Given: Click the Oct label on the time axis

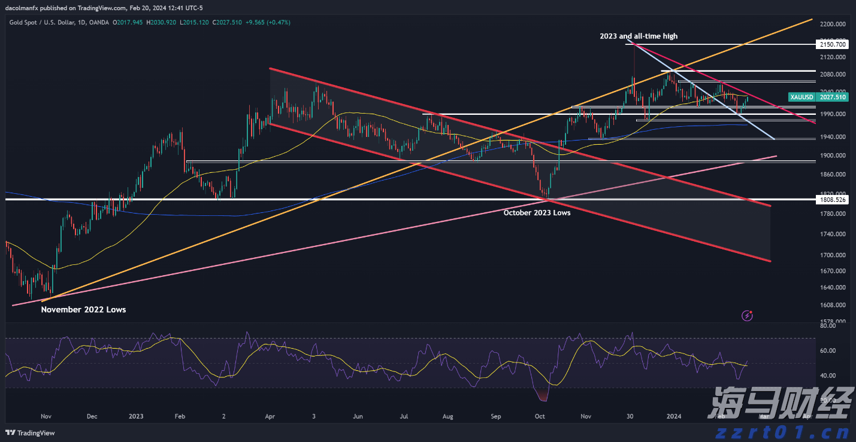Looking at the screenshot, I should 539,416.
